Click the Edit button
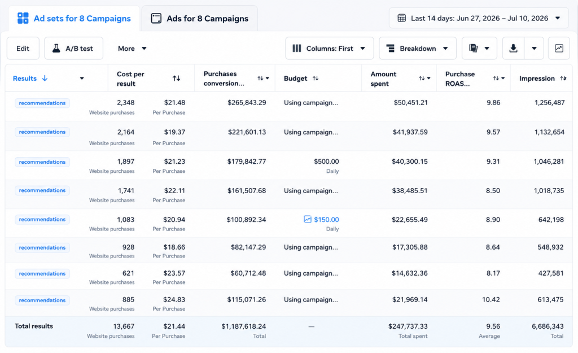 [23, 49]
